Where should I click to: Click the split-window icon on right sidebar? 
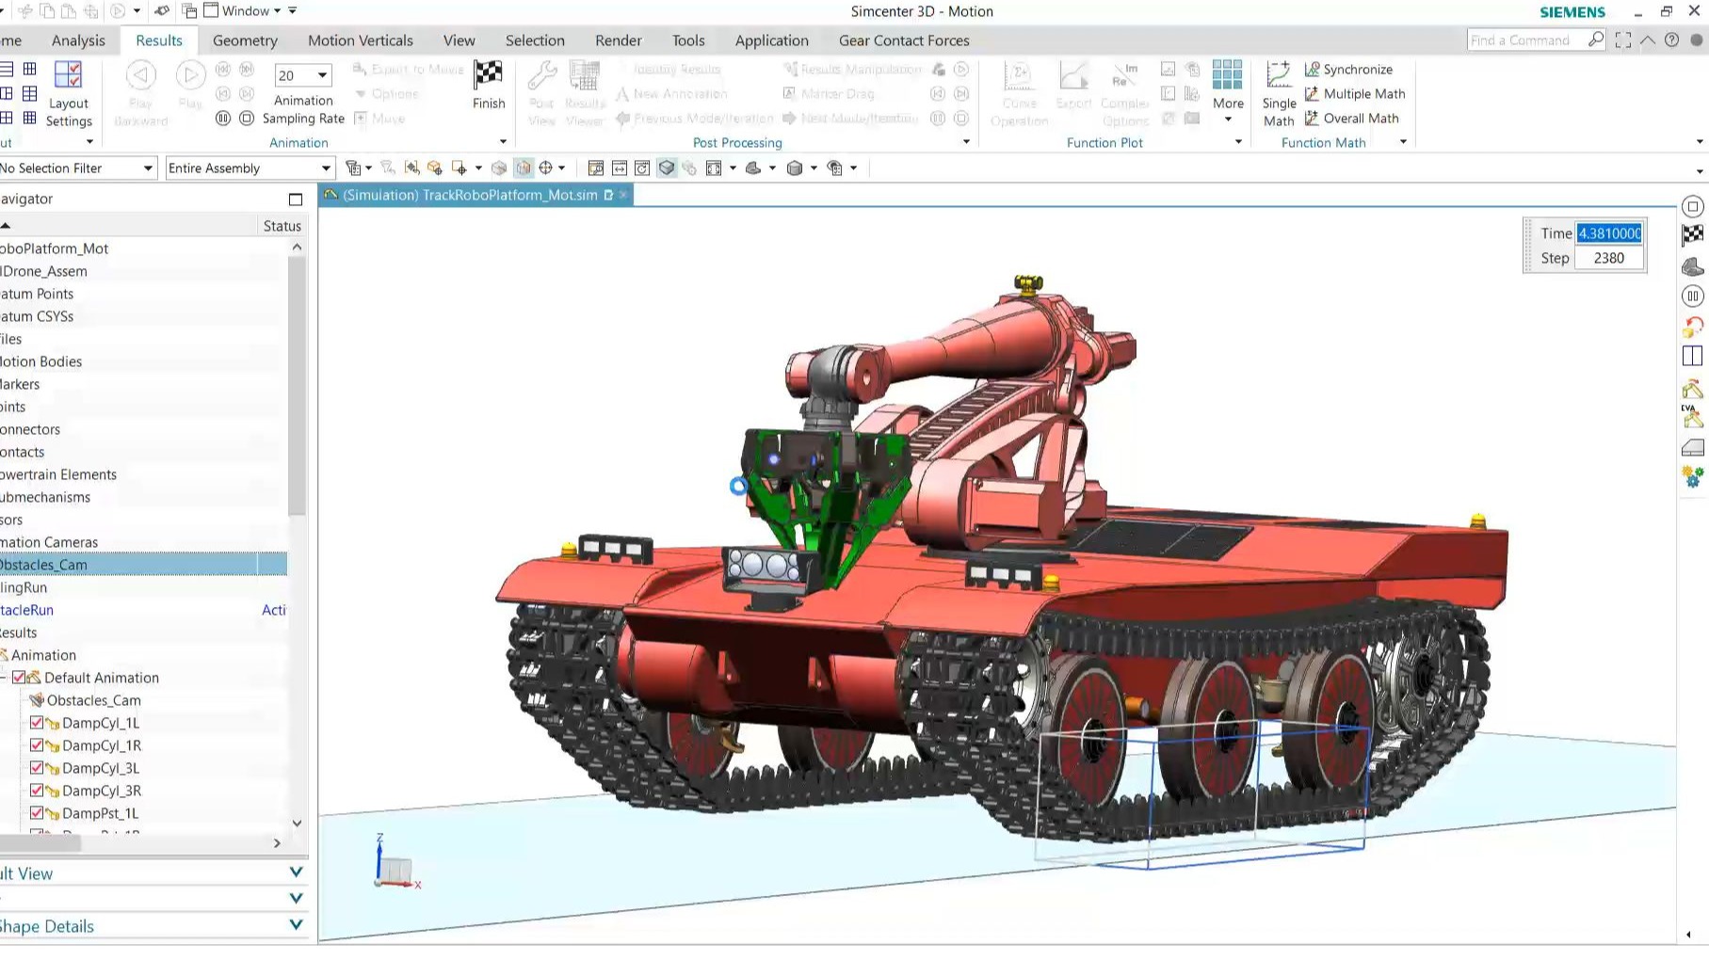[x=1692, y=356]
